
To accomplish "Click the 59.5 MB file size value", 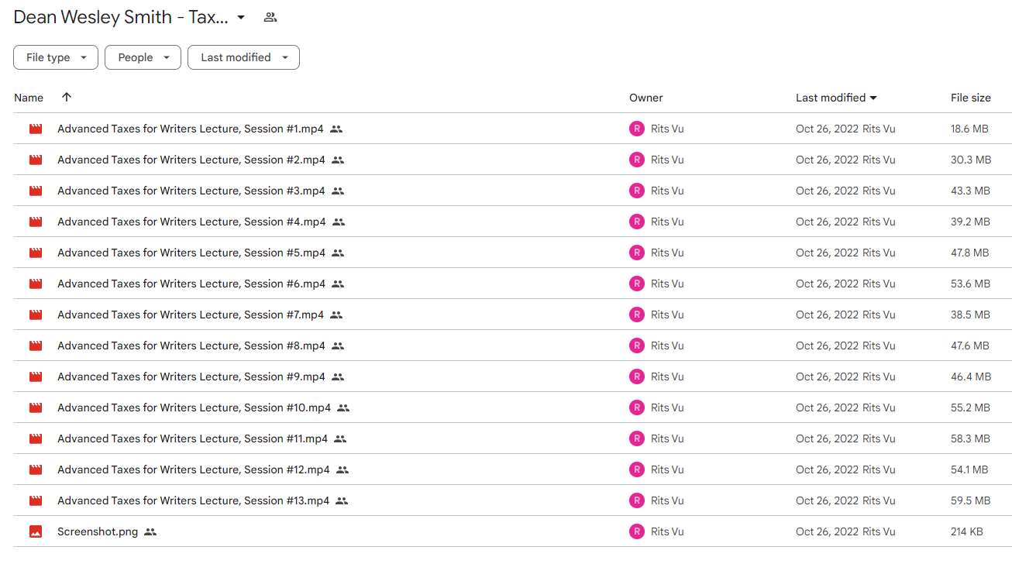I will [970, 500].
